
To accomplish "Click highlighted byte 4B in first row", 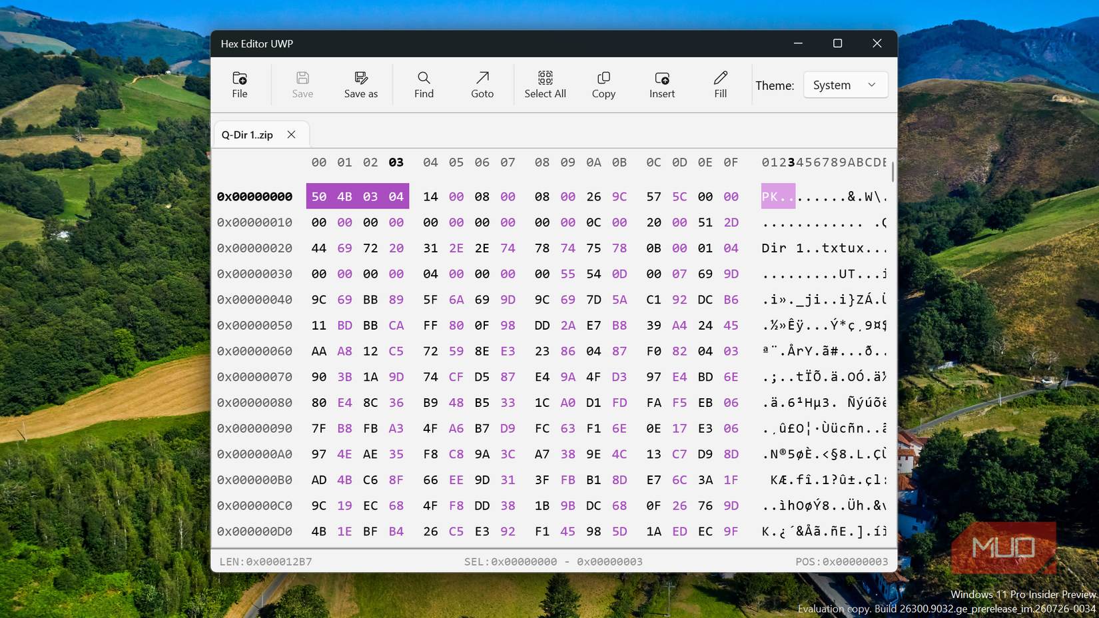I will point(344,196).
